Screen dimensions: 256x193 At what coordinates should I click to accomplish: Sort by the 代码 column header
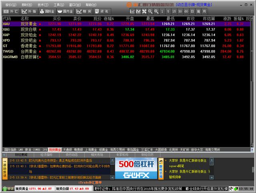pos(7,19)
